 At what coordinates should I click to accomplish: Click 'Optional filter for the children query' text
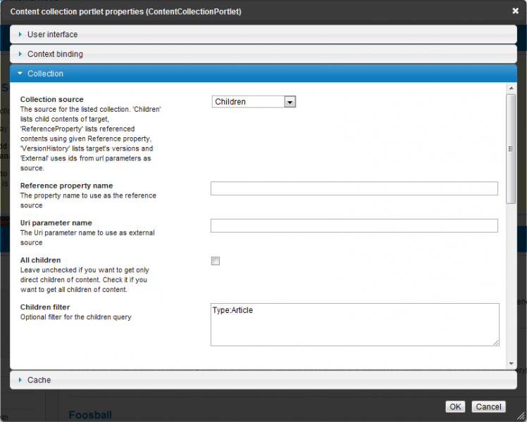click(x=75, y=317)
